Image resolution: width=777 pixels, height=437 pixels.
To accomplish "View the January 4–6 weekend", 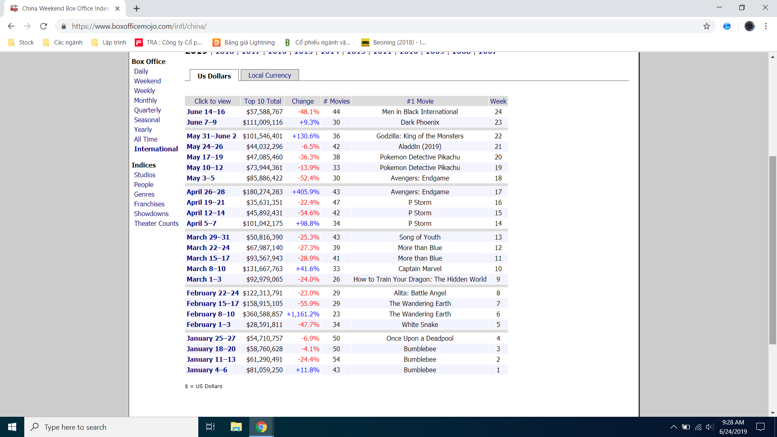I will pos(207,370).
